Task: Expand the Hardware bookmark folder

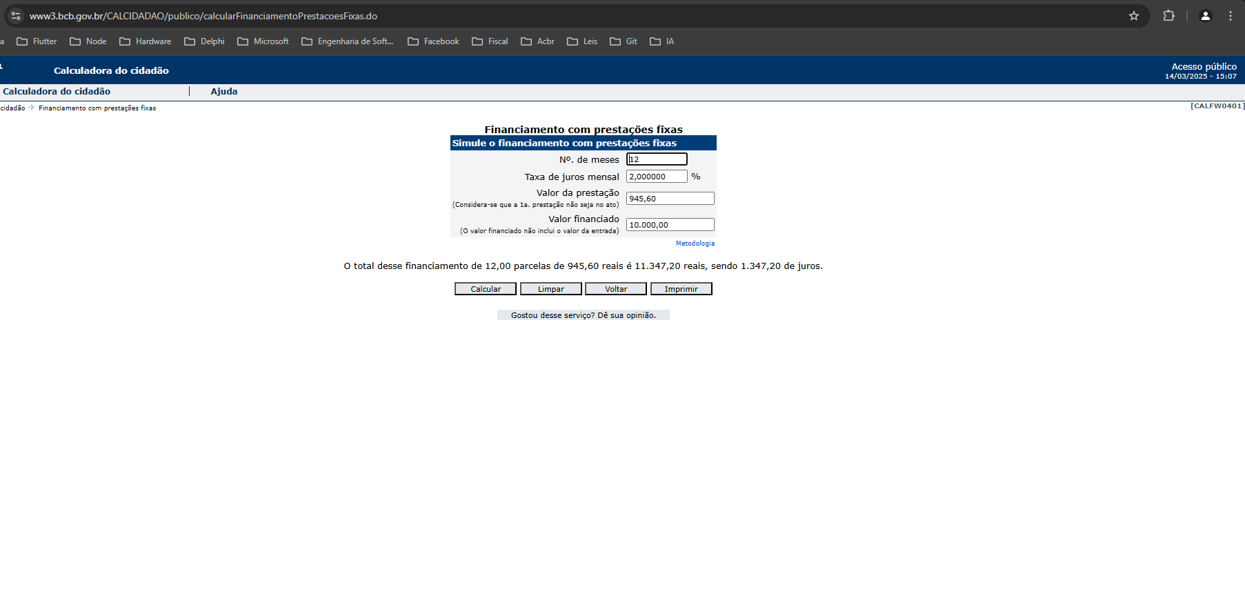Action: (146, 41)
